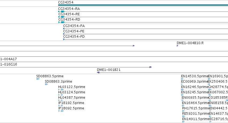The image size is (228, 123).
Task: Click the HL03122.5prime EST feature
Action: pos(61,90)
